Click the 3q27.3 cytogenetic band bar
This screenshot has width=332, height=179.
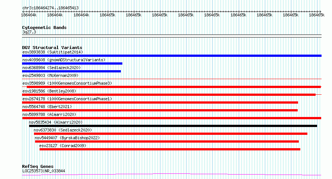(x=172, y=36)
